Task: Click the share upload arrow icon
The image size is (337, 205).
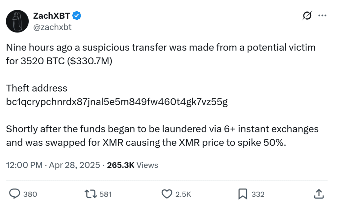Action: pos(318,194)
